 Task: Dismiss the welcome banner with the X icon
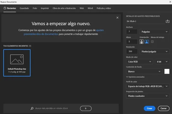click(117, 18)
